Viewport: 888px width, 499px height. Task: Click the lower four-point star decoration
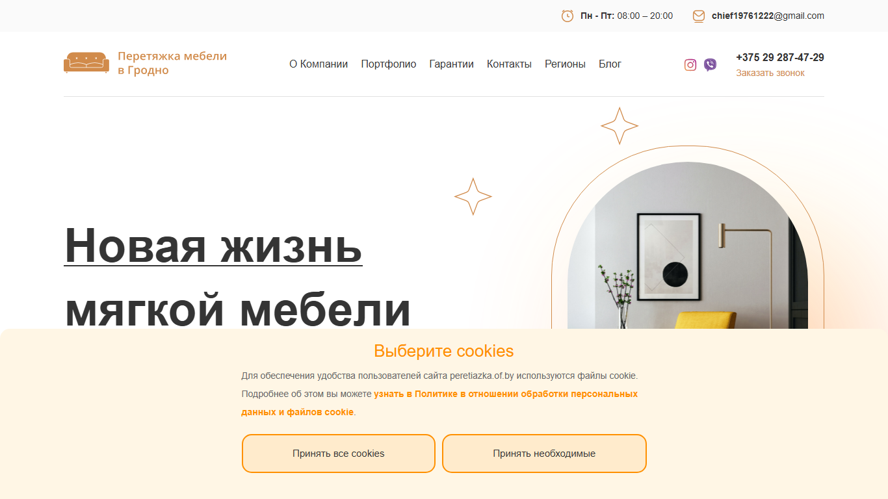(473, 196)
